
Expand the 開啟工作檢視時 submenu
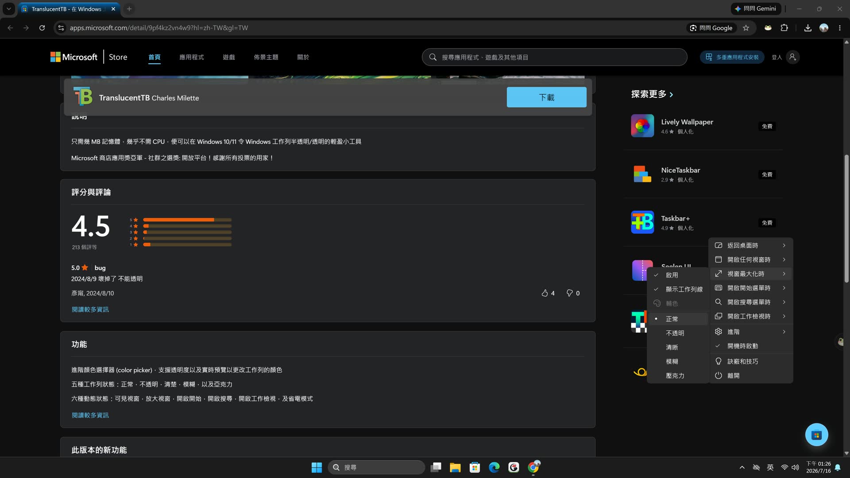pos(751,316)
